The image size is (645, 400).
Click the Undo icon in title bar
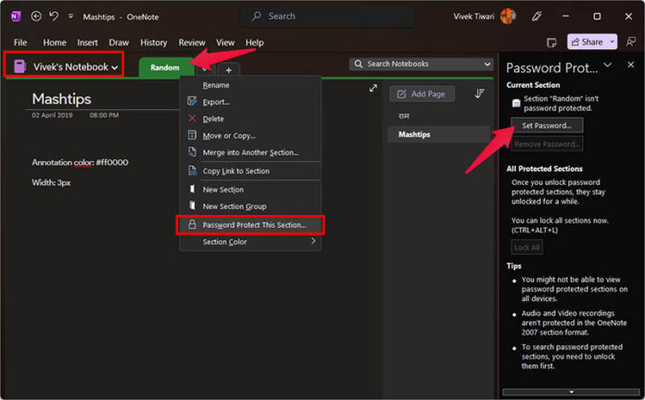(55, 16)
